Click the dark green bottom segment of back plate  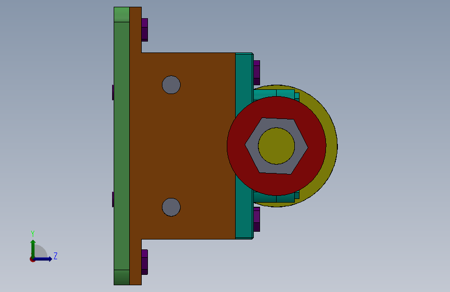121,277
